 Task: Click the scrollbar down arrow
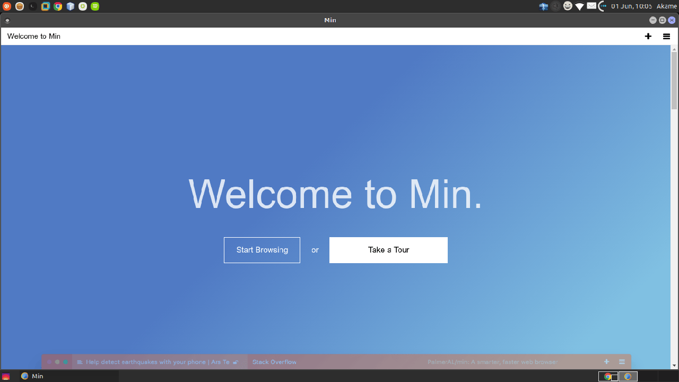click(674, 366)
